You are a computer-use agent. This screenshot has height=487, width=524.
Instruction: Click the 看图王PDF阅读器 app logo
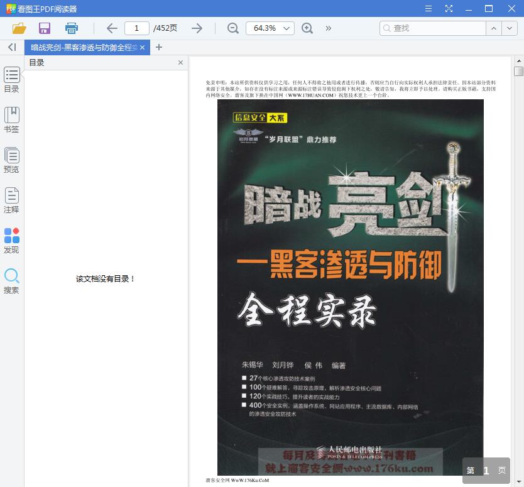11,9
